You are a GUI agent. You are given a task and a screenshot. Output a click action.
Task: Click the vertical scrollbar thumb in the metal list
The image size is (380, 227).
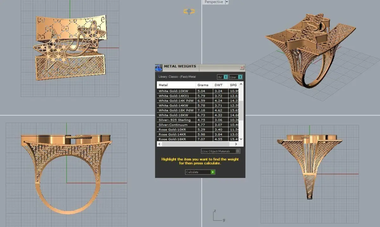(241, 110)
